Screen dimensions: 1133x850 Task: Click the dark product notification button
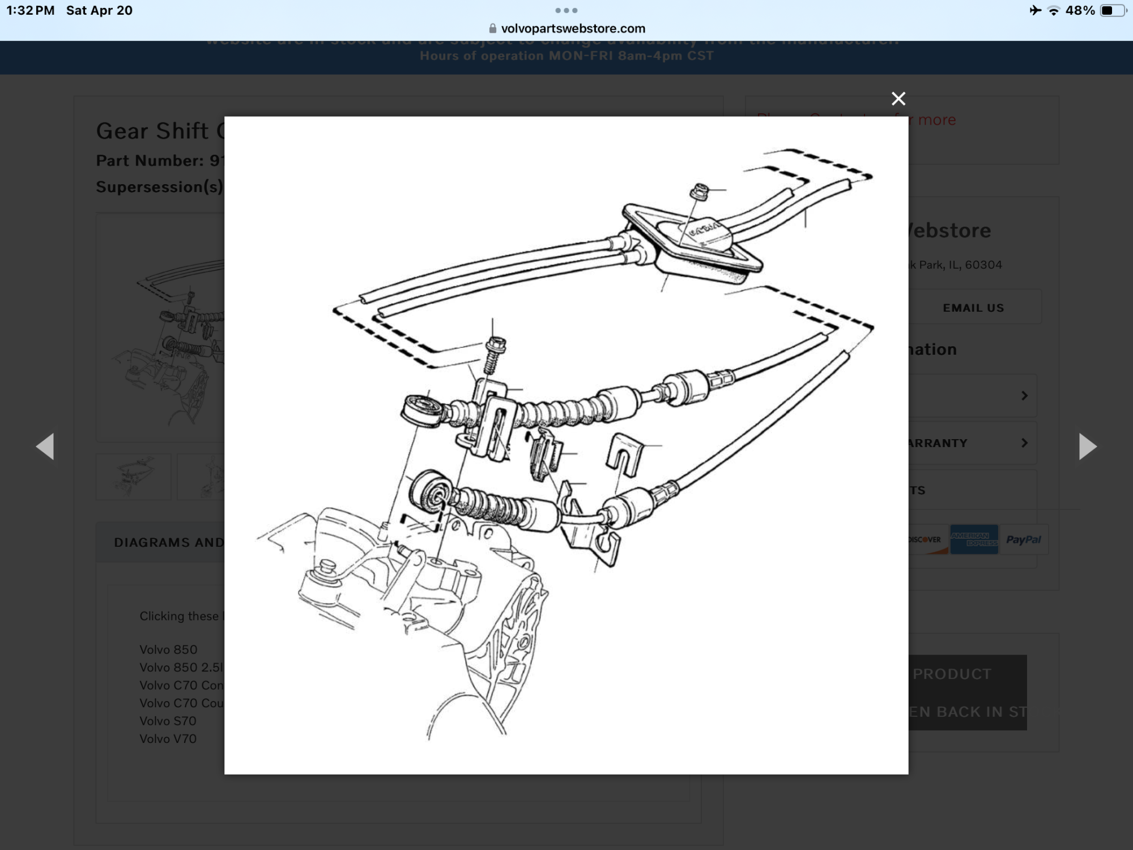coord(967,692)
